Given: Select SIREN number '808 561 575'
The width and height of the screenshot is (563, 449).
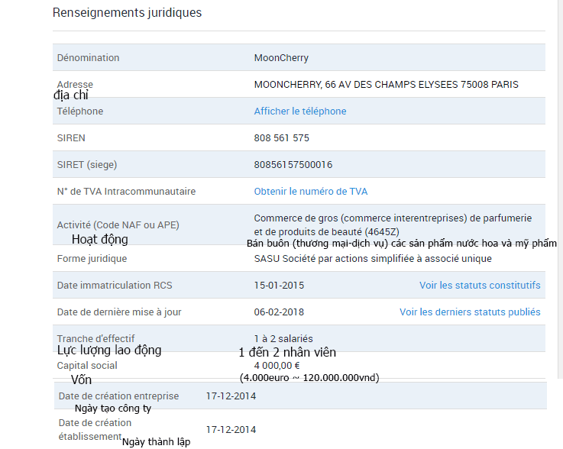Looking at the screenshot, I should pos(281,138).
